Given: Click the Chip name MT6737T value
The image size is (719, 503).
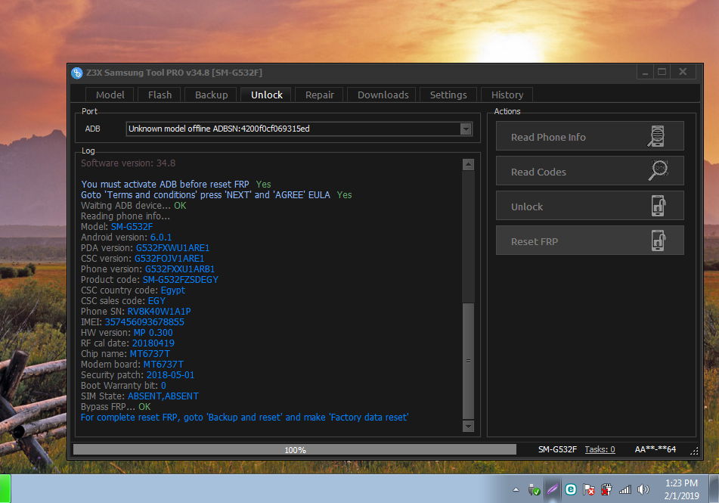Looking at the screenshot, I should pyautogui.click(x=150, y=354).
